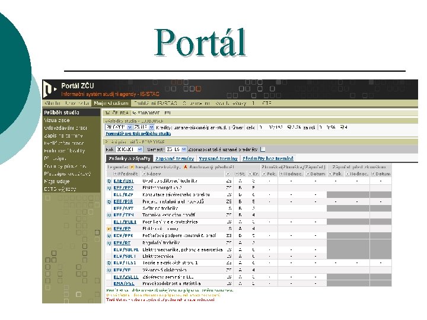The width and height of the screenshot is (427, 320).
Task: Sort table by St. column icon
Action: coord(237,174)
